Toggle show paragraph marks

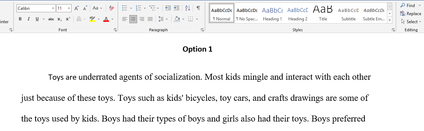point(198,8)
